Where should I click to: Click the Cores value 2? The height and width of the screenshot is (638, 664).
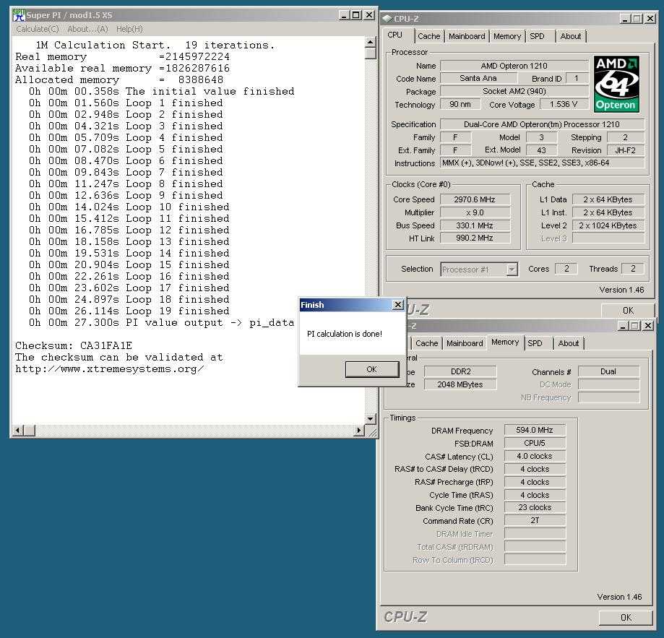(x=566, y=269)
